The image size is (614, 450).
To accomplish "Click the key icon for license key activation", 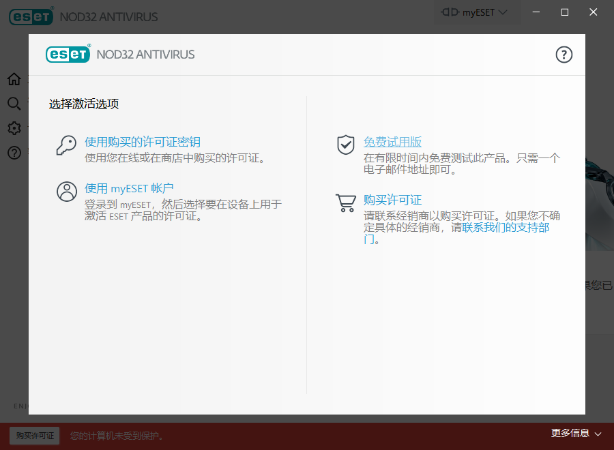I will click(x=66, y=145).
